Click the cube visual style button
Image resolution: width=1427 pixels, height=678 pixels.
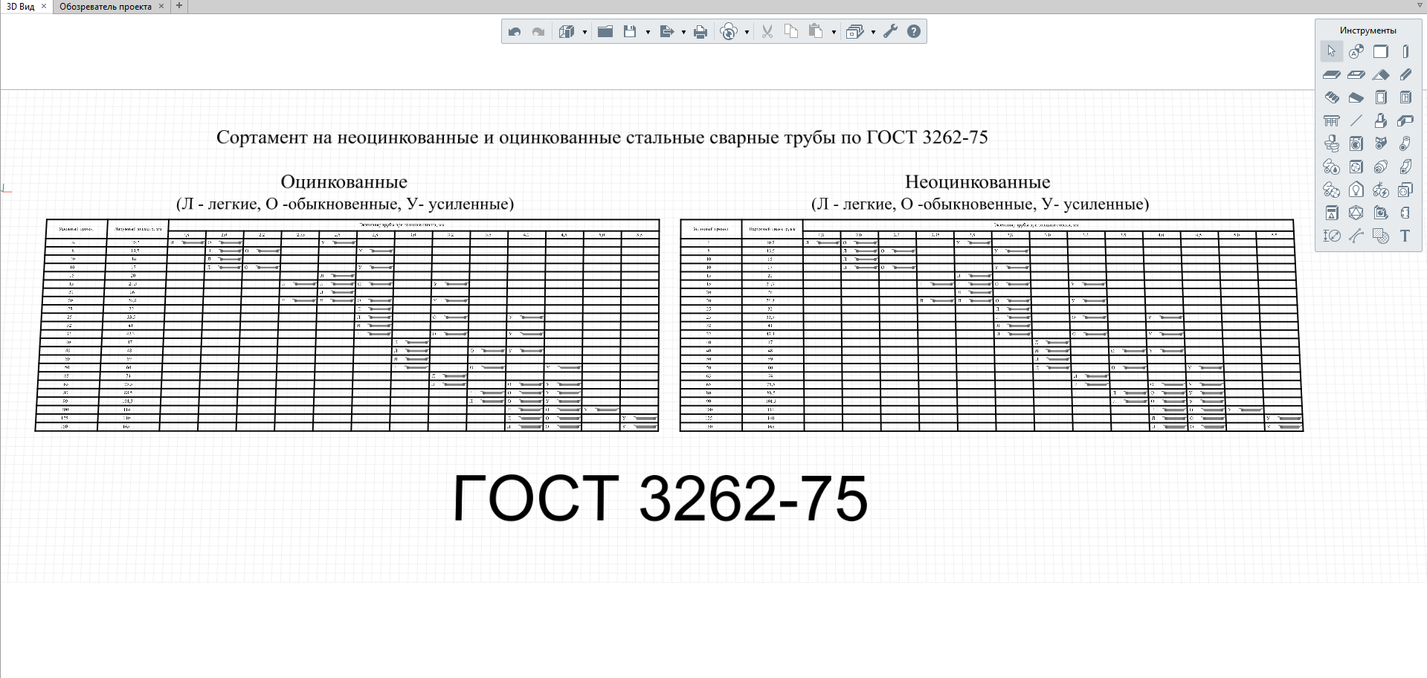point(567,31)
